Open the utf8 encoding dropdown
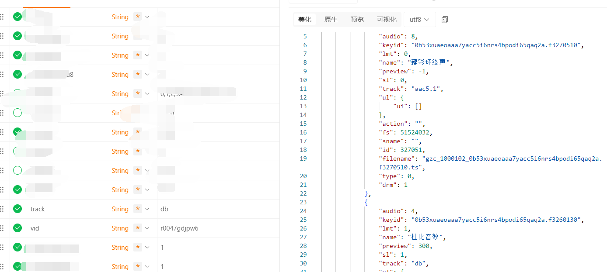 (x=419, y=20)
